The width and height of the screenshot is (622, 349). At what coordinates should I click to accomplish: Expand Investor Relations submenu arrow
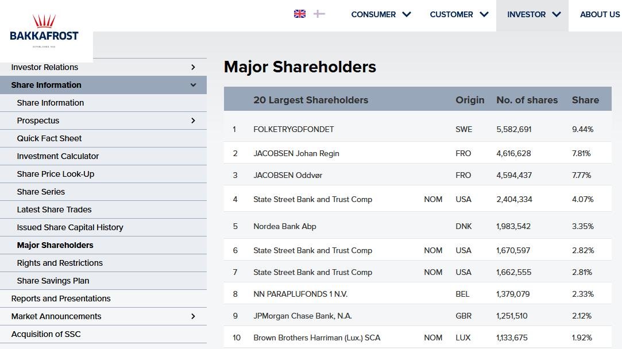(193, 67)
